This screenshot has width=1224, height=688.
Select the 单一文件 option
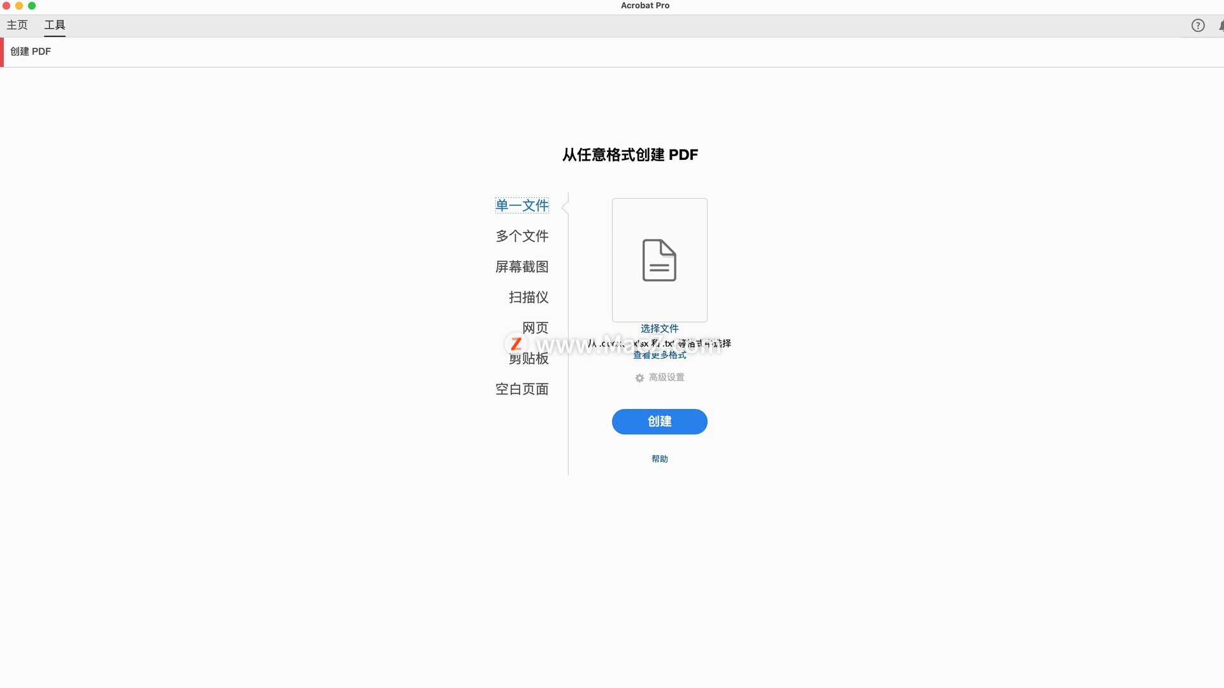point(522,205)
